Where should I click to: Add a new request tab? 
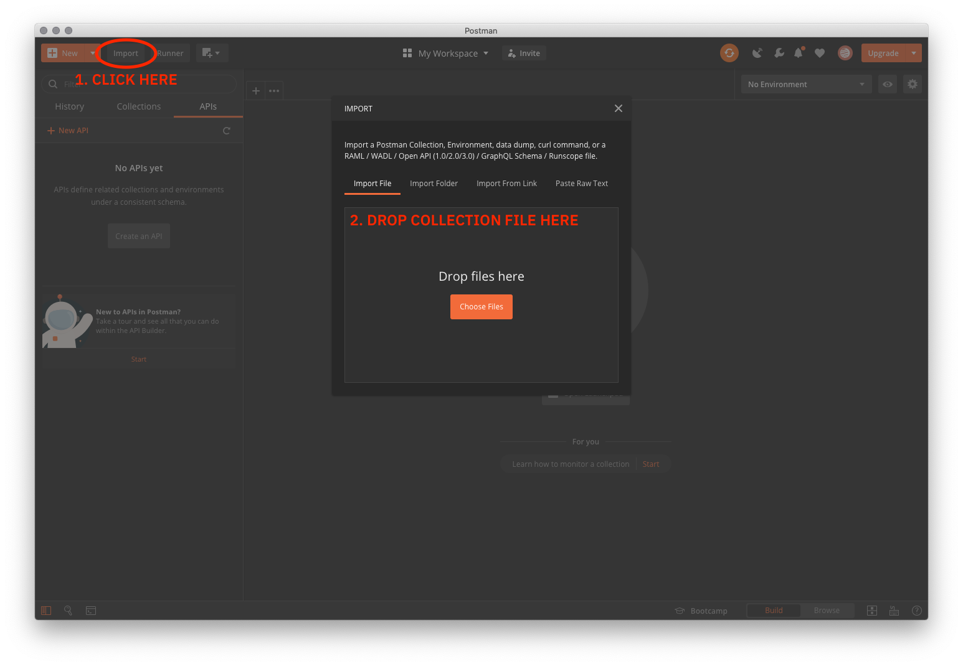(256, 91)
